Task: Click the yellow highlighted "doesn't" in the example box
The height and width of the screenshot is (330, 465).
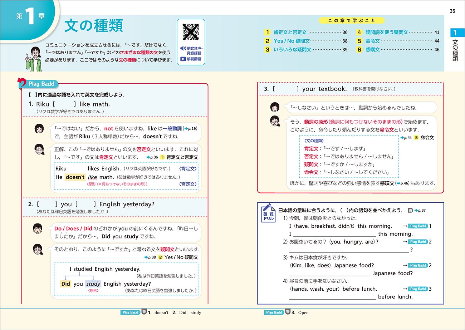Action: point(75,177)
